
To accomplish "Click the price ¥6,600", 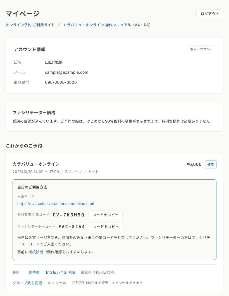I will click(194, 164).
